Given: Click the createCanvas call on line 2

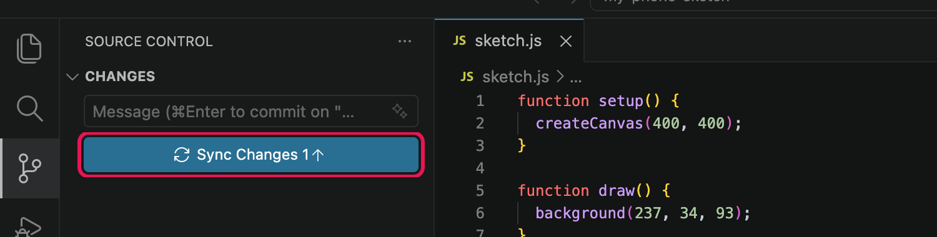Looking at the screenshot, I should pos(590,123).
